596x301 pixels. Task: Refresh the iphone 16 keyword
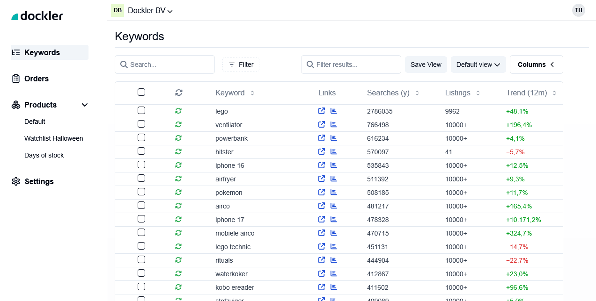point(178,165)
